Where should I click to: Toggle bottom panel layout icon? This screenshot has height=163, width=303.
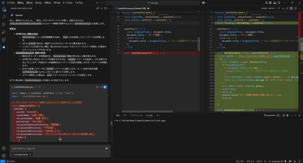point(275,3)
